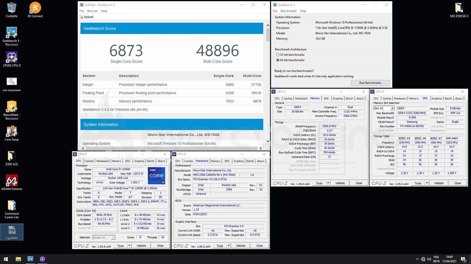Viewport: 471px width, 264px height.
Task: Launch Geekbench 3 Raccourci desktop shortcut
Action: (12, 36)
